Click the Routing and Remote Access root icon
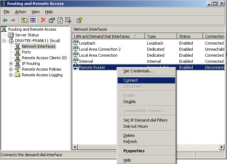The image size is (227, 164). pyautogui.click(x=4, y=29)
